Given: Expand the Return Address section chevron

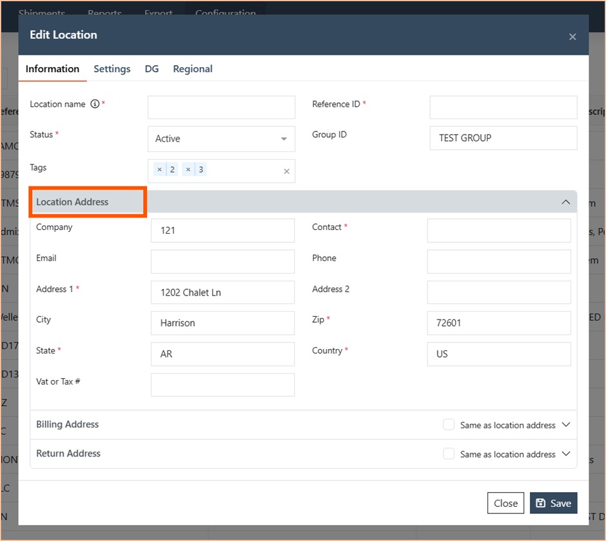Looking at the screenshot, I should click(566, 453).
